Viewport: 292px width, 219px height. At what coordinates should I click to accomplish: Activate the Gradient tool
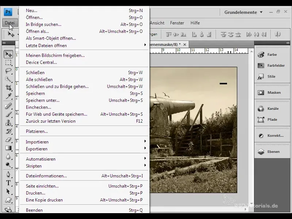tap(8, 148)
